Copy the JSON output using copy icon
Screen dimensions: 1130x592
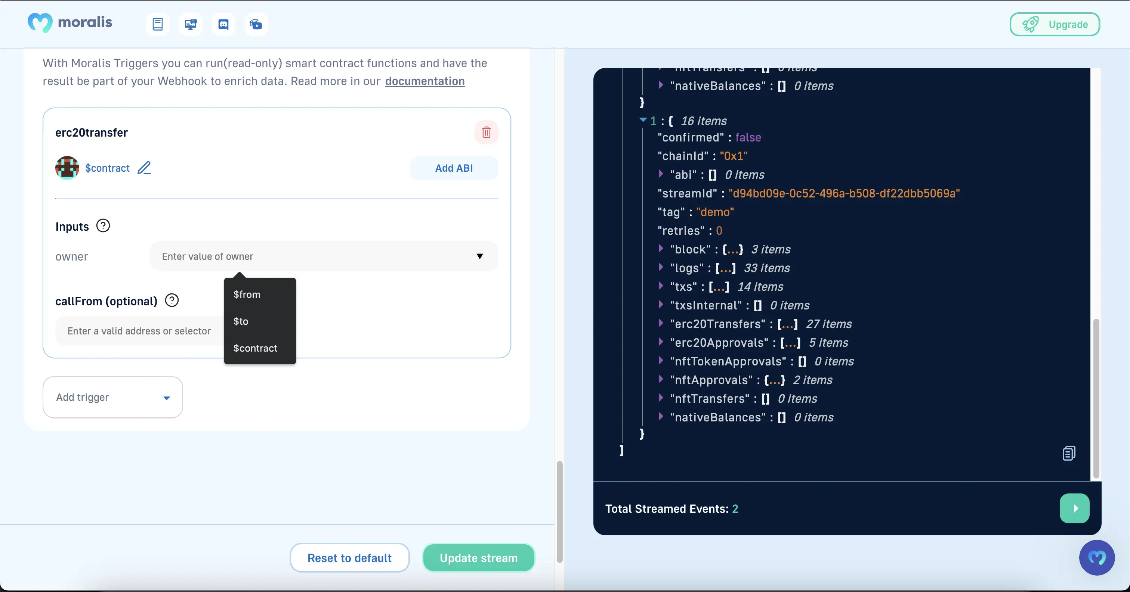click(x=1069, y=453)
